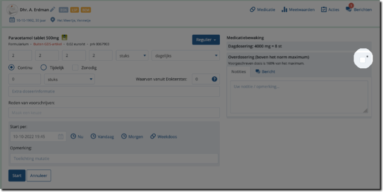Open Acties checklist in header

330,9
